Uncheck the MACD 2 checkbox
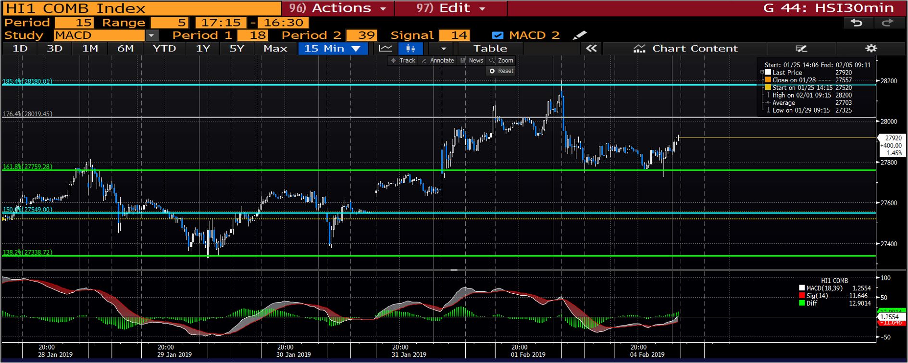Viewport: 908px width, 363px height. point(498,36)
